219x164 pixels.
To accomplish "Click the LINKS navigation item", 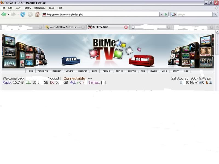I will coord(165,71).
